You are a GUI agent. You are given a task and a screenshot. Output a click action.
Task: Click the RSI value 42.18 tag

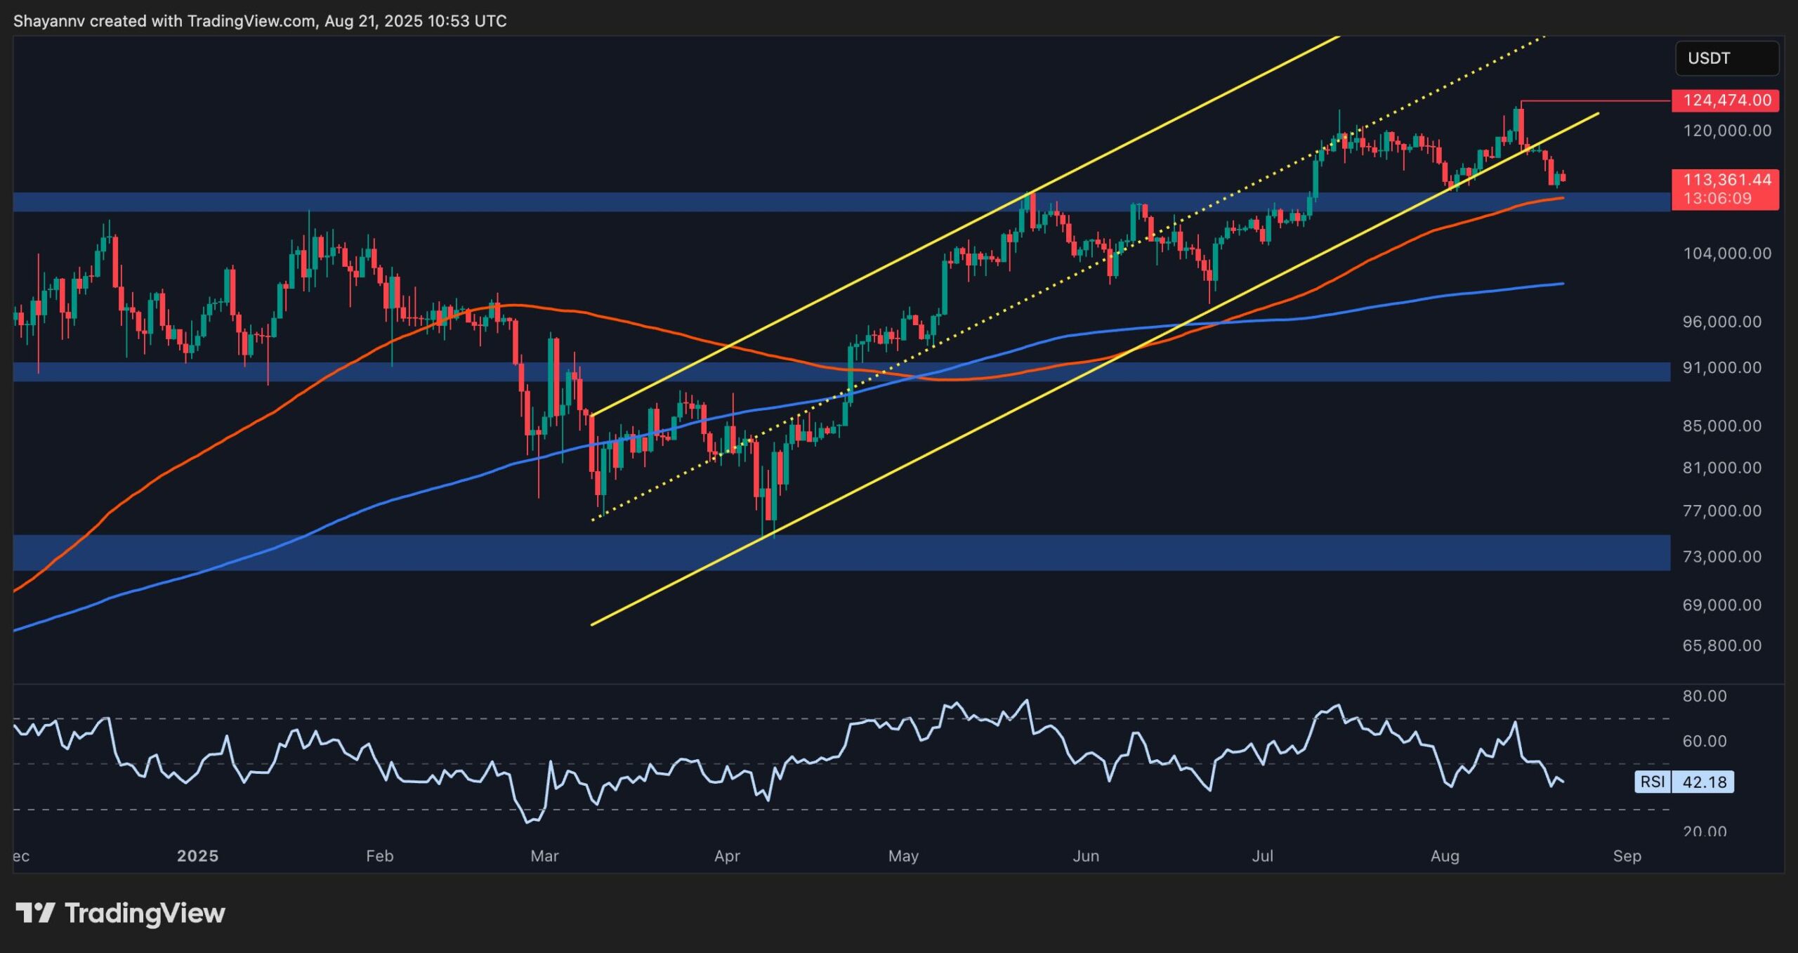pos(1704,782)
